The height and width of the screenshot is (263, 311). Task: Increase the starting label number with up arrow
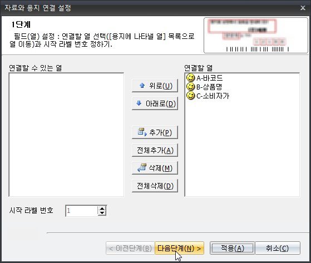point(102,209)
